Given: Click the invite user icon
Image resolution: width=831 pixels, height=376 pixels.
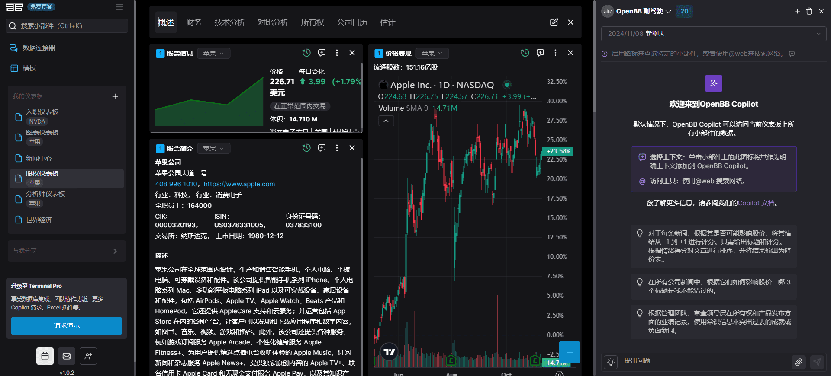Looking at the screenshot, I should pyautogui.click(x=88, y=356).
